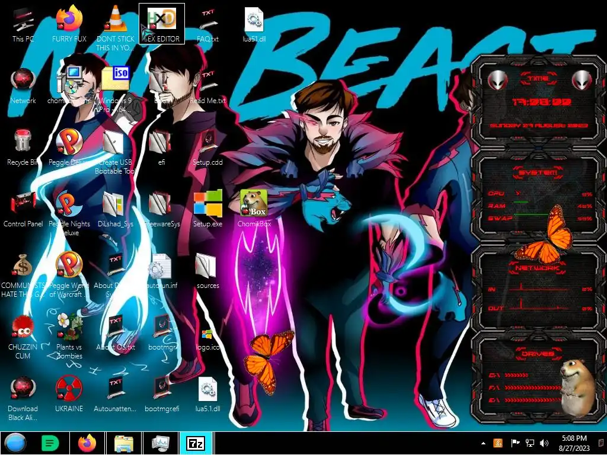Open money bag COMMUNISTS HATE shortcut
Screen dimensions: 607x455
point(23,275)
